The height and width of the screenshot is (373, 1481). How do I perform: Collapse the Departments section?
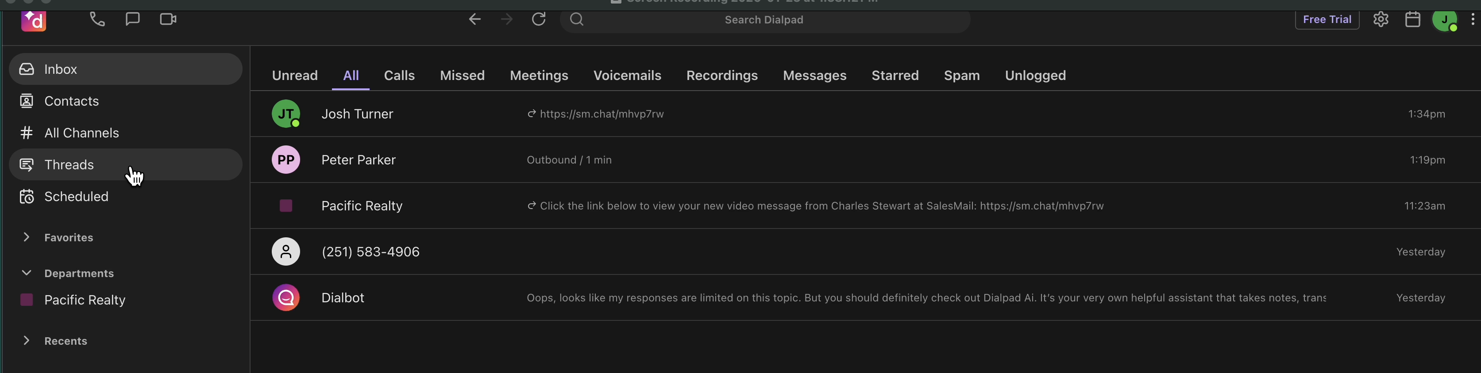click(27, 273)
